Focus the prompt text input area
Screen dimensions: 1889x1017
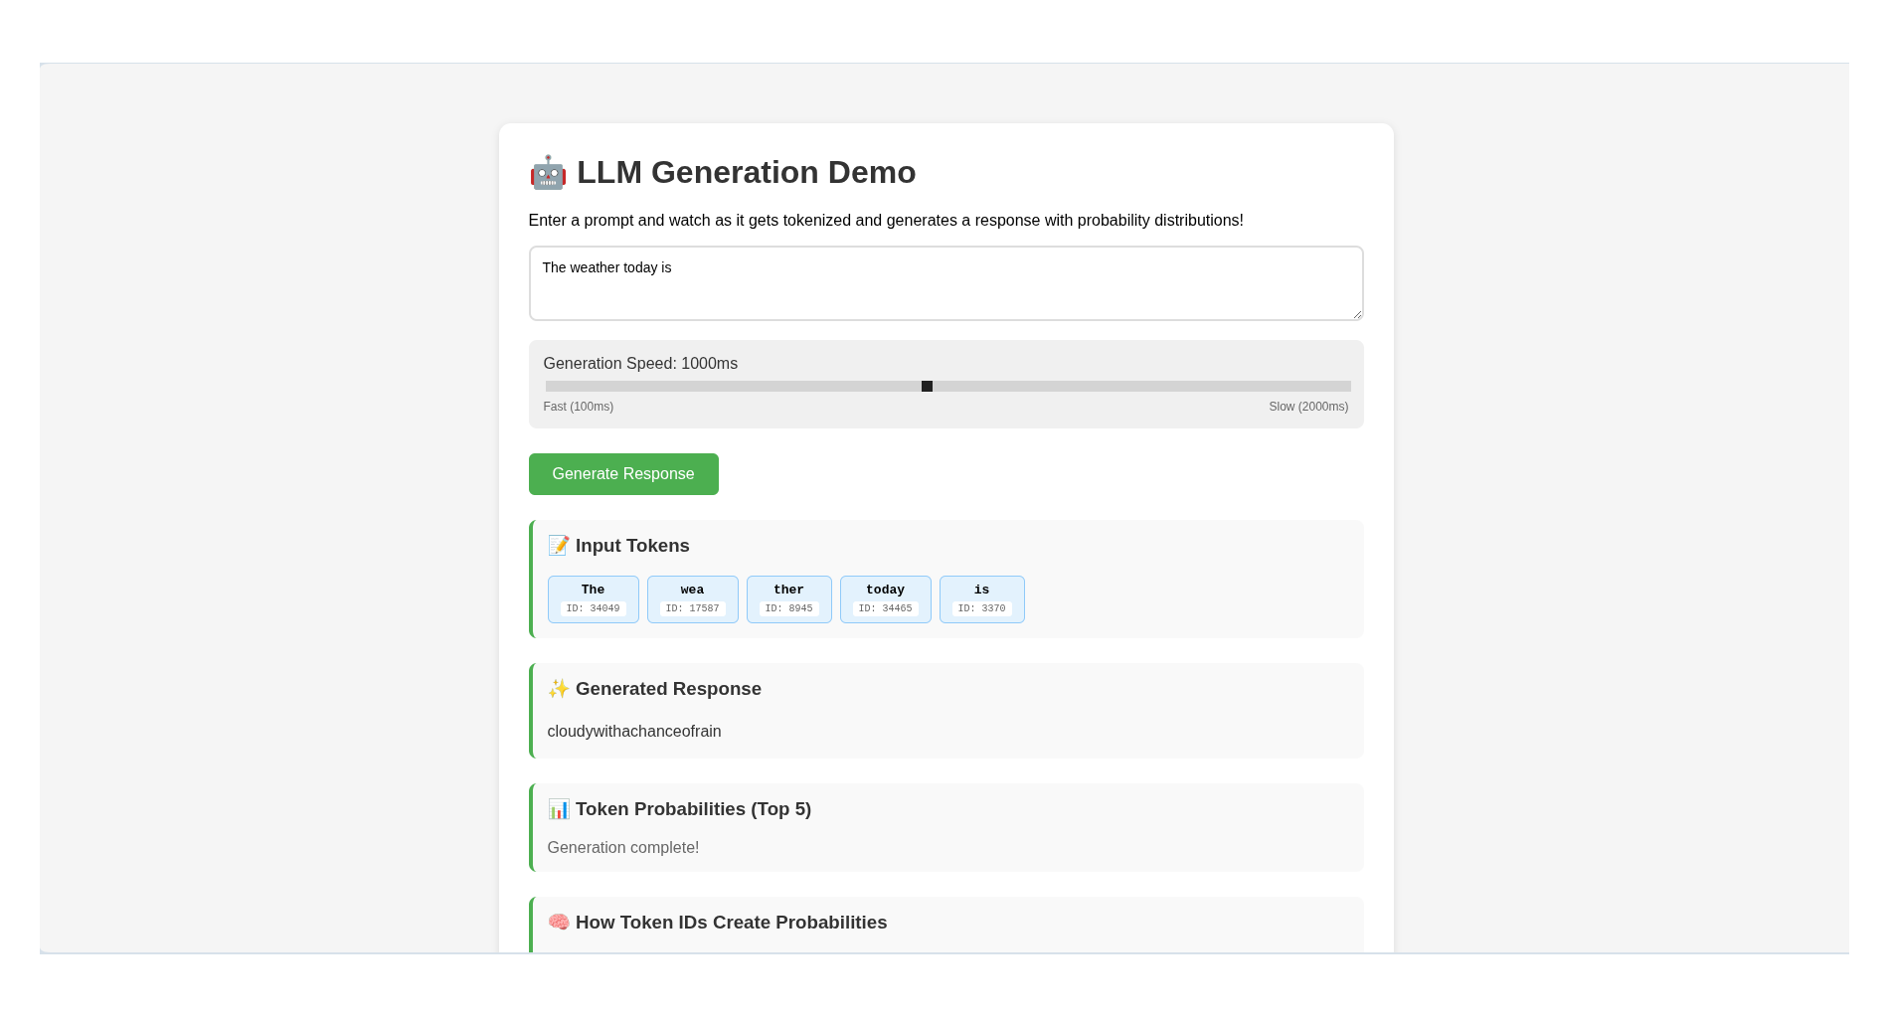pos(944,283)
